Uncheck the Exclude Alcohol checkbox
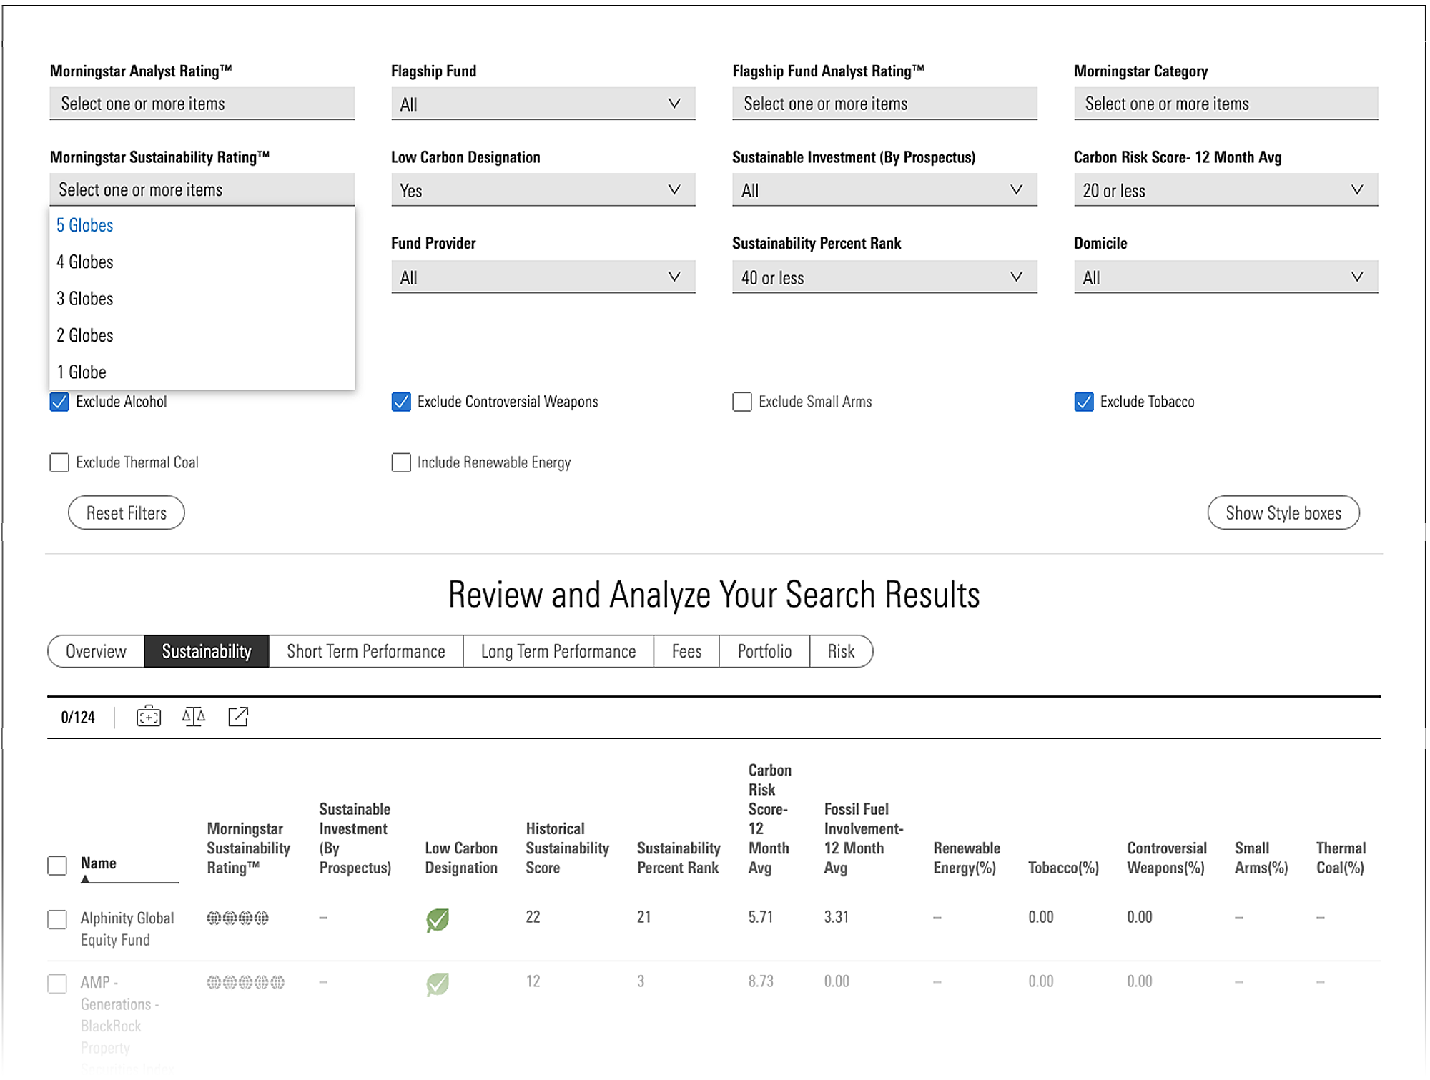Viewport: 1430px width, 1080px height. coord(59,402)
